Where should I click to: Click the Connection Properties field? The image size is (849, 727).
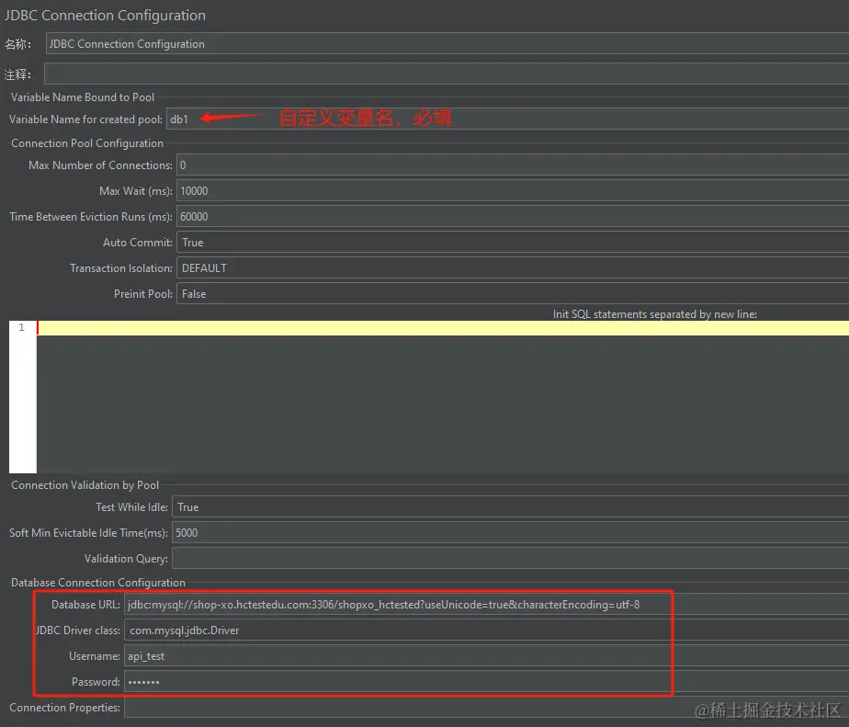(486, 708)
